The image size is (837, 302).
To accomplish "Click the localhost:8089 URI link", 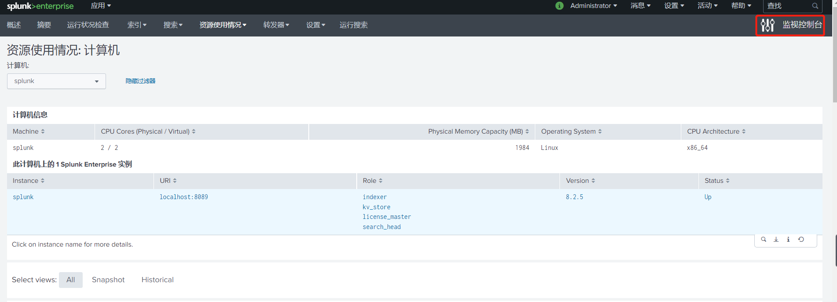I will (184, 197).
